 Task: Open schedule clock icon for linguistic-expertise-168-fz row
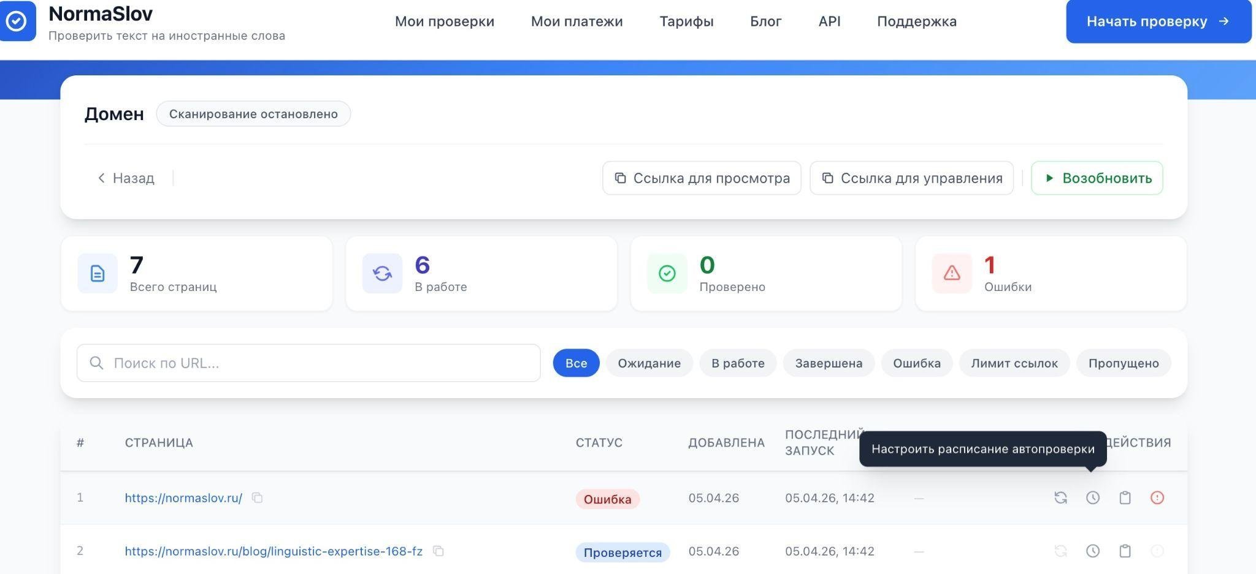pyautogui.click(x=1092, y=551)
